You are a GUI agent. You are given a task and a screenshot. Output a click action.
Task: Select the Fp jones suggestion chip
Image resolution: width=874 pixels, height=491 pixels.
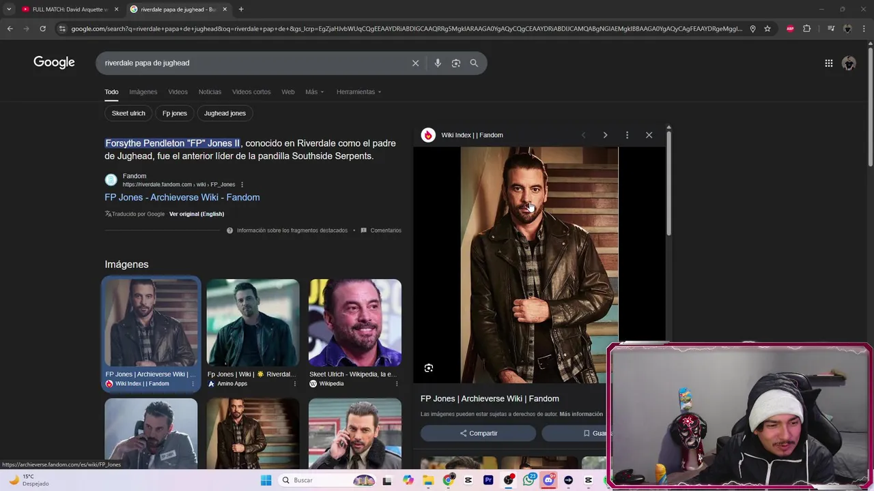[x=175, y=113]
